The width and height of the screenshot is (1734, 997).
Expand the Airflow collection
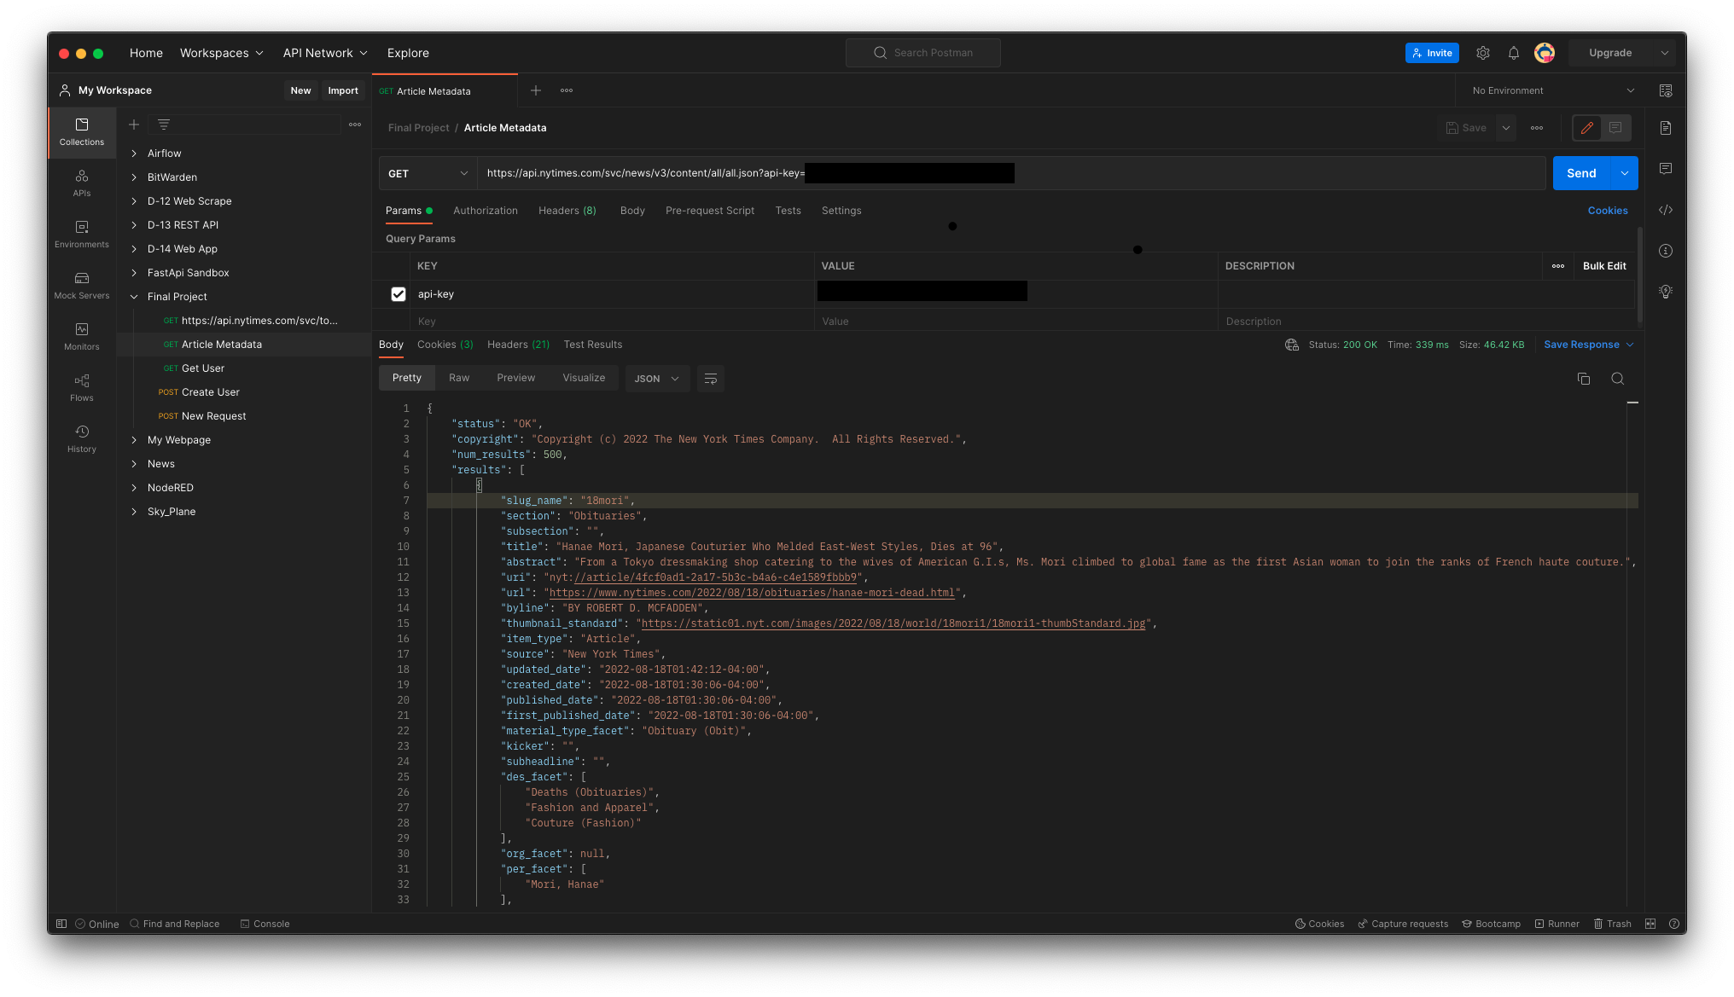134,154
